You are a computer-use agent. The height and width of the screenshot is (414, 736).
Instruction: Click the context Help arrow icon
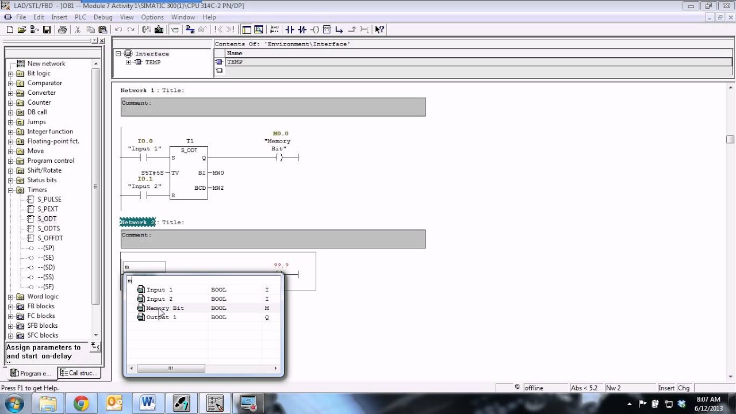[x=379, y=29]
